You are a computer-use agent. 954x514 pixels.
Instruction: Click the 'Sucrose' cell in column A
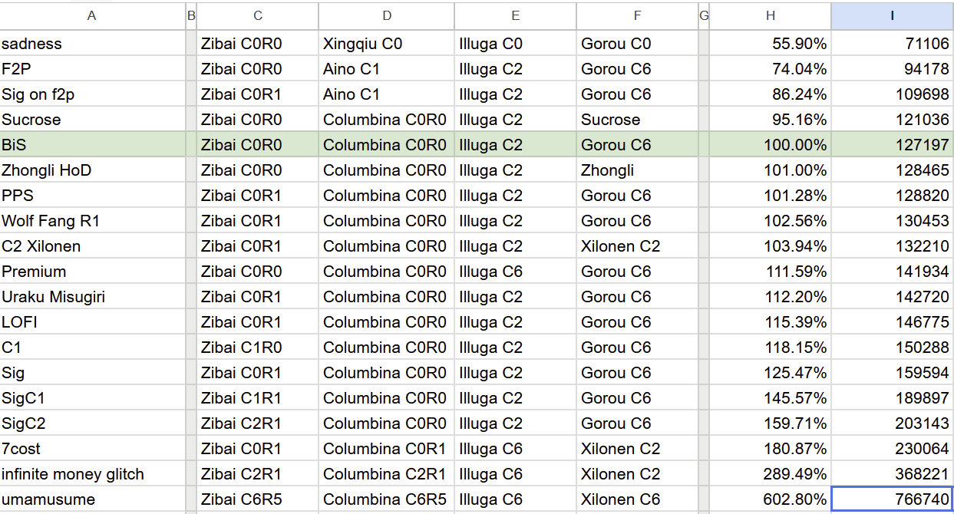(x=92, y=120)
